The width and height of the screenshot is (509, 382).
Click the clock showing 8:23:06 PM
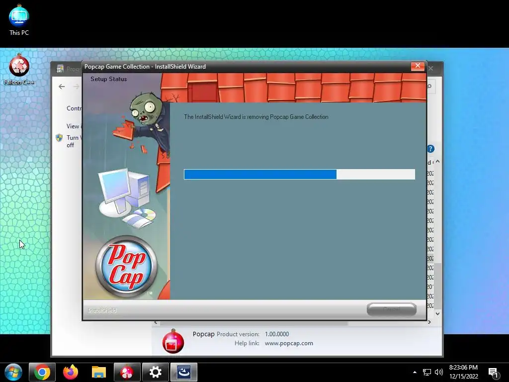click(x=463, y=368)
